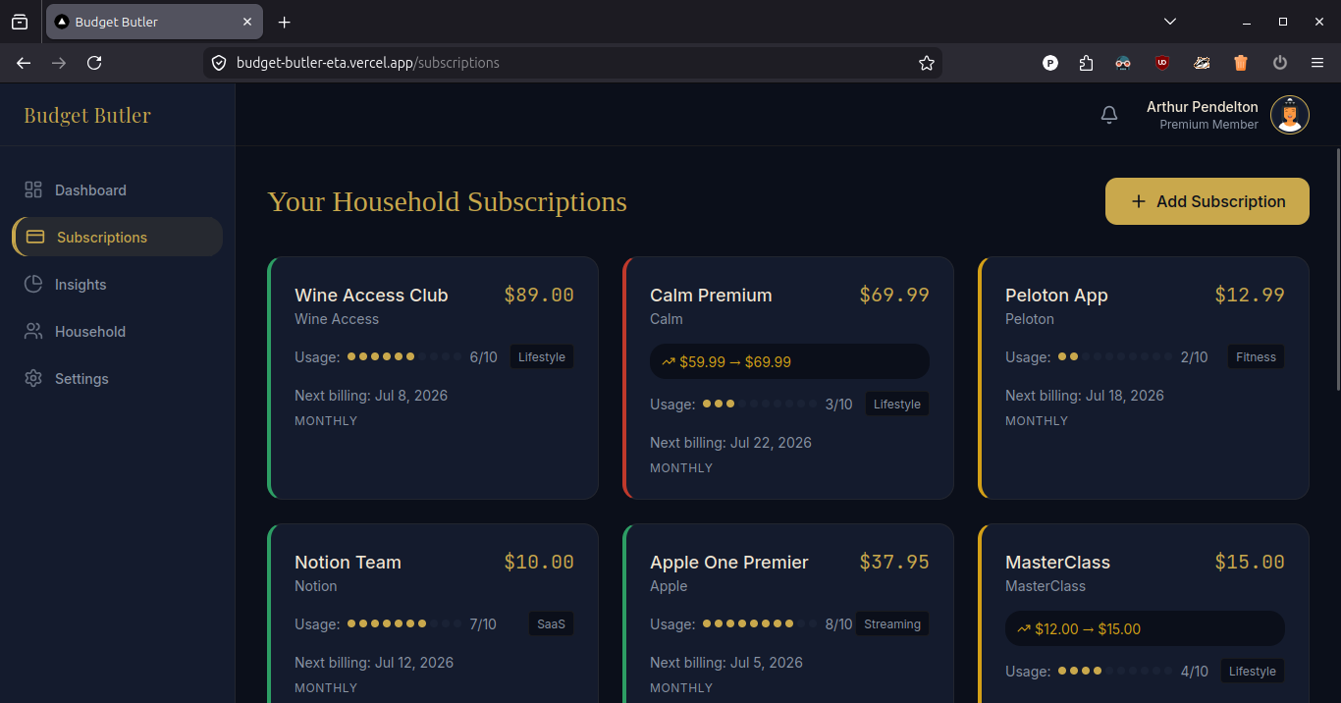Click the Fitness tag on Peloton App
This screenshot has width=1341, height=703.
1256,356
